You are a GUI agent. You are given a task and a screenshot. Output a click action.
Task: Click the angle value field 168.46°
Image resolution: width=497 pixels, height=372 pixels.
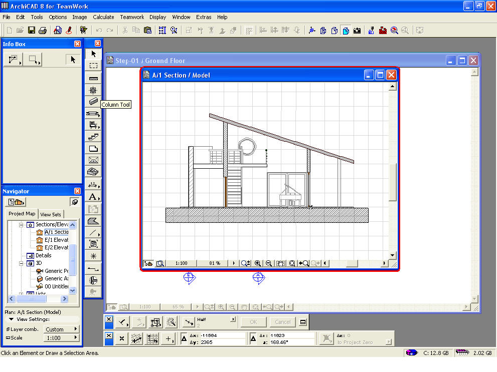pyautogui.click(x=291, y=342)
